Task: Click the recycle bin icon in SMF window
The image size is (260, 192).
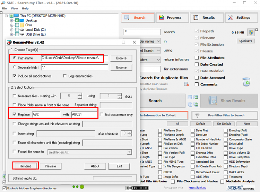Action: (246, 82)
